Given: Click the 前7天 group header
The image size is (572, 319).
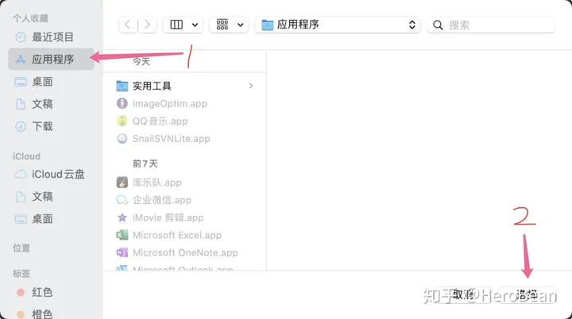Looking at the screenshot, I should click(x=145, y=163).
